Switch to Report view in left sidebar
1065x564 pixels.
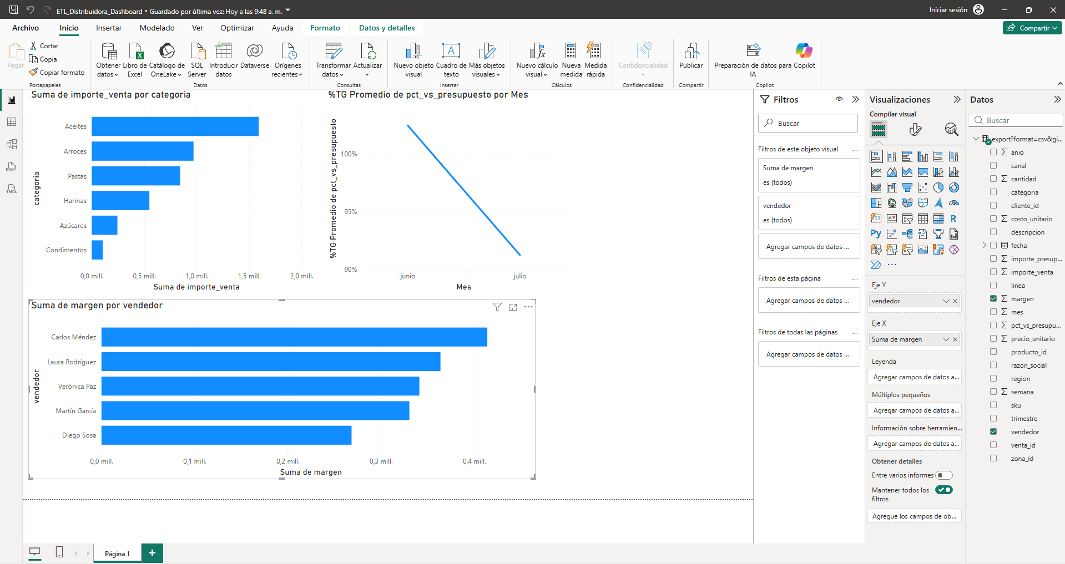click(12, 100)
